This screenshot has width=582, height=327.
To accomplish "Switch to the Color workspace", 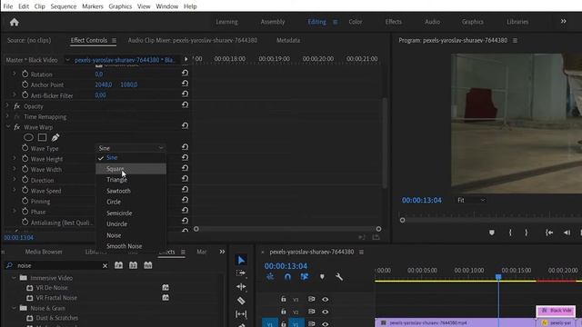I will [x=356, y=22].
